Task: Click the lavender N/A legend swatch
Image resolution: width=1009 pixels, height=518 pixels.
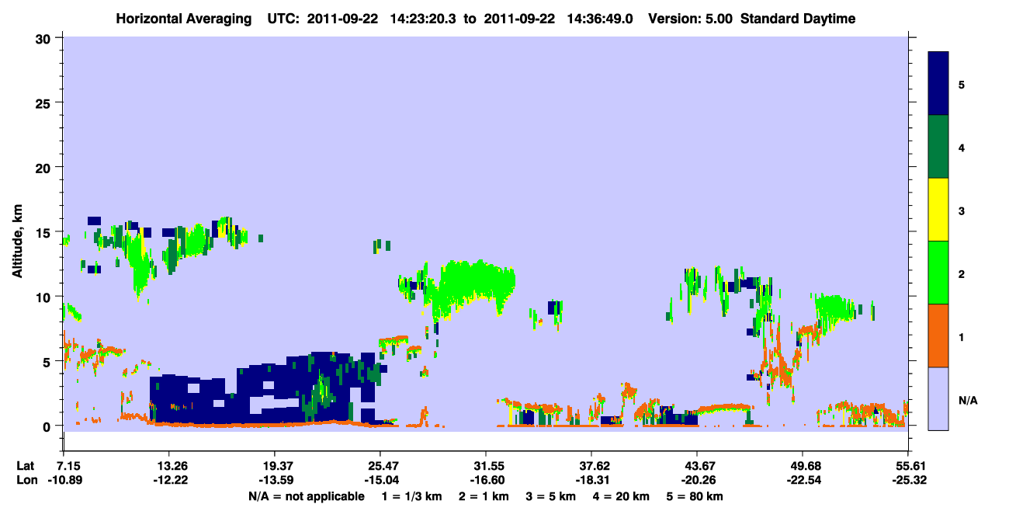Action: click(x=938, y=398)
